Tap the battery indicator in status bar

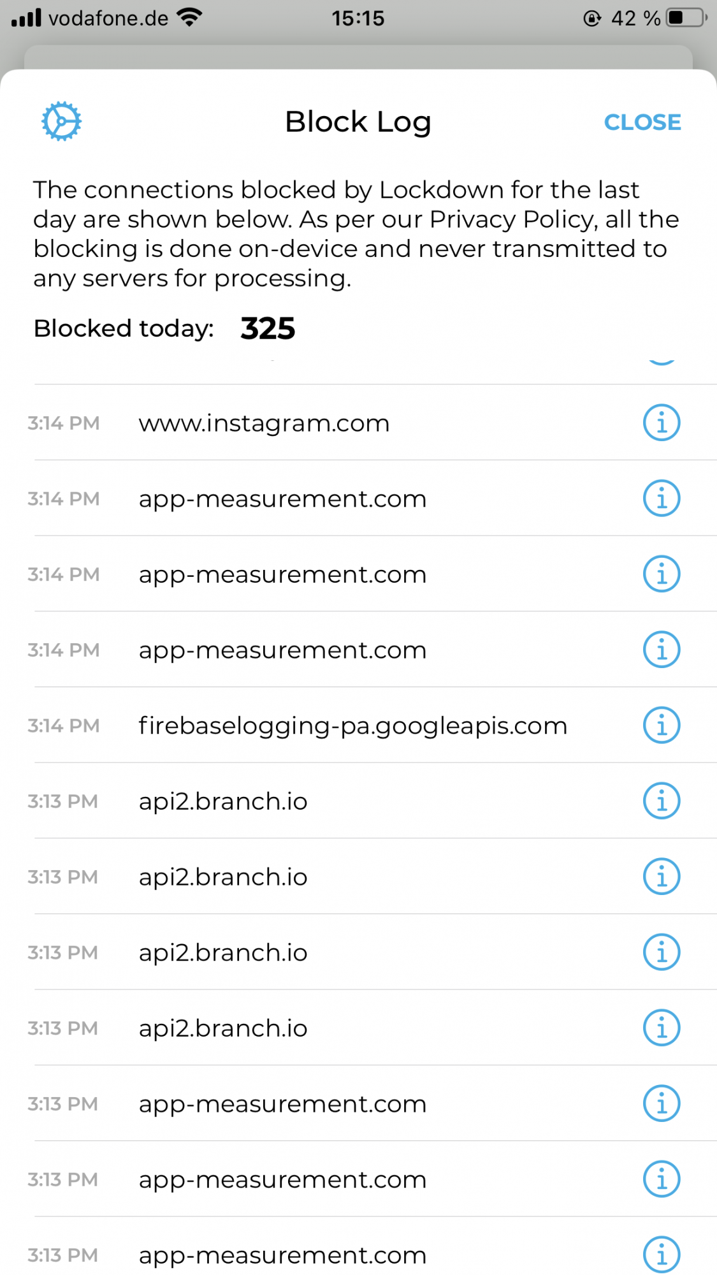686,18
